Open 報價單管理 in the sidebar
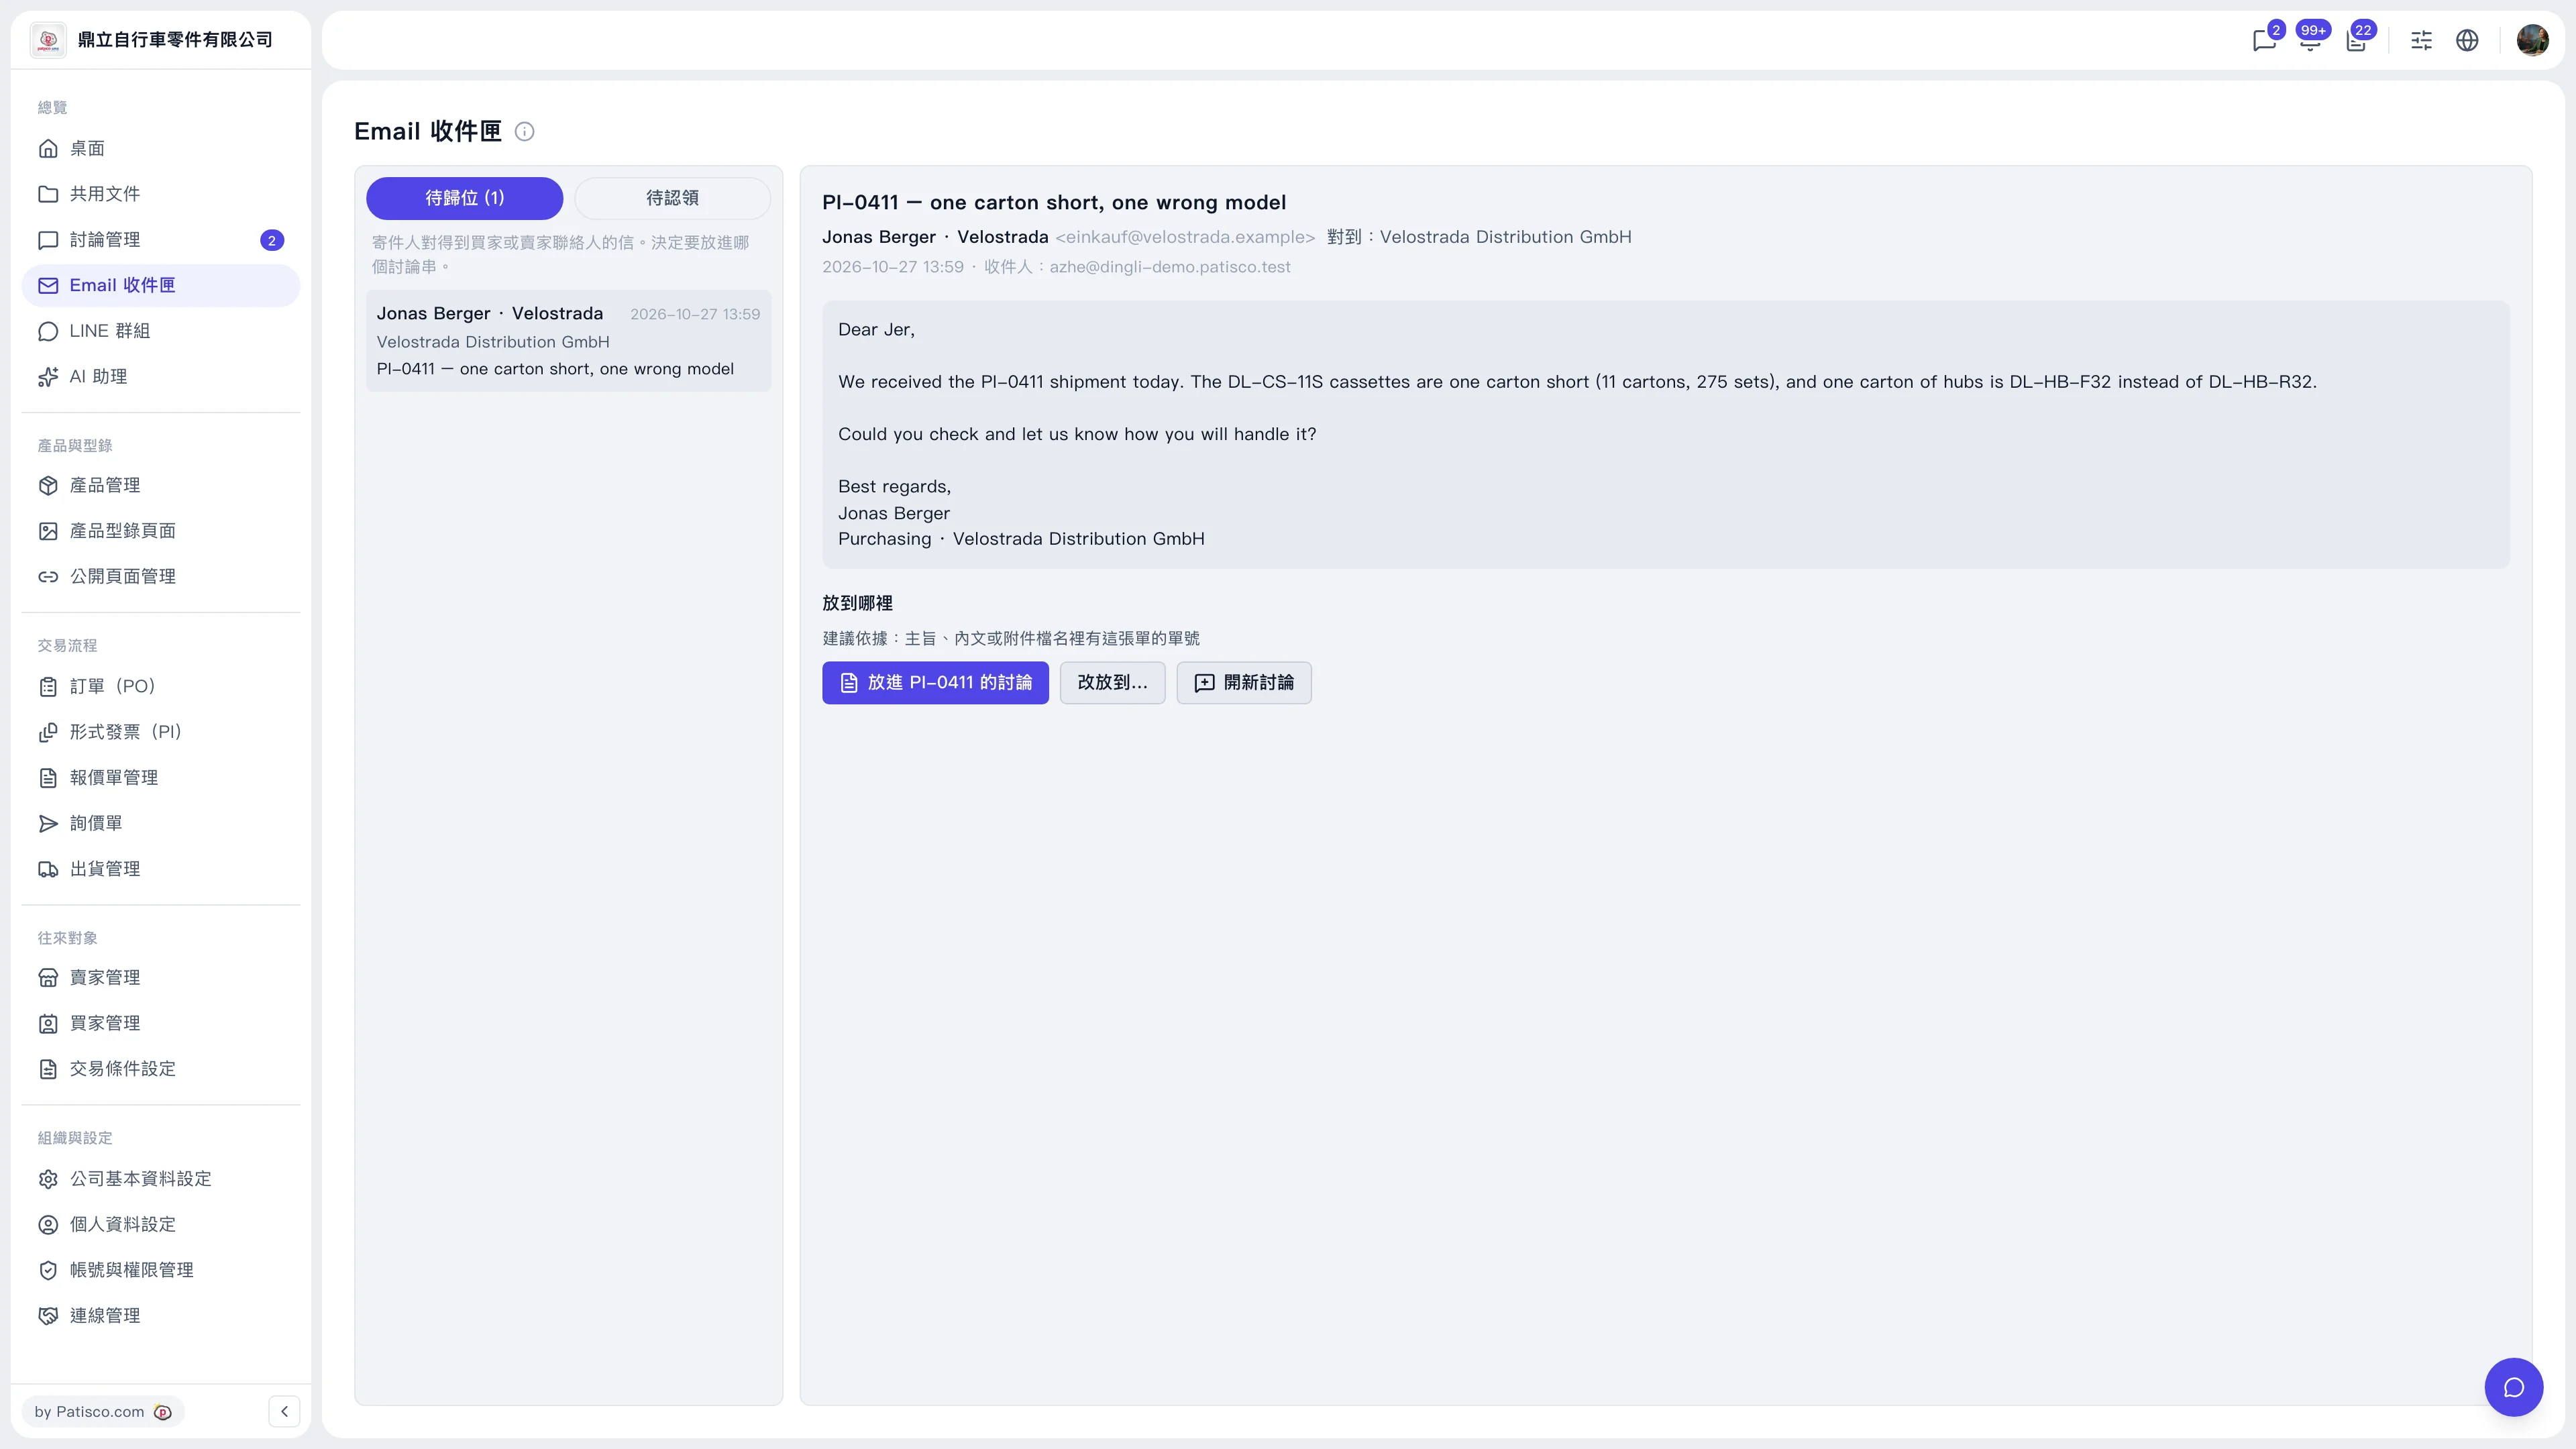 161,777
